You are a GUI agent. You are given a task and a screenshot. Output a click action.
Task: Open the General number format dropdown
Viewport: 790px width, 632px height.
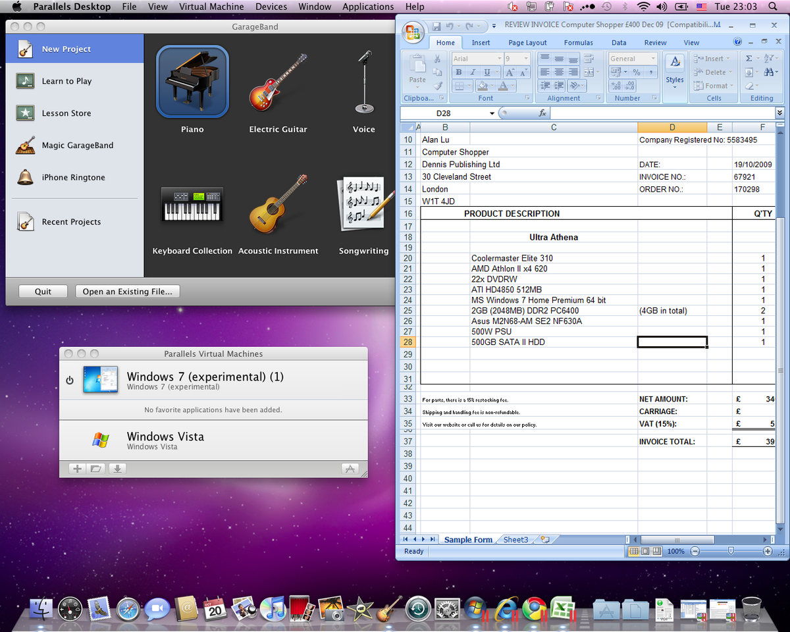652,59
